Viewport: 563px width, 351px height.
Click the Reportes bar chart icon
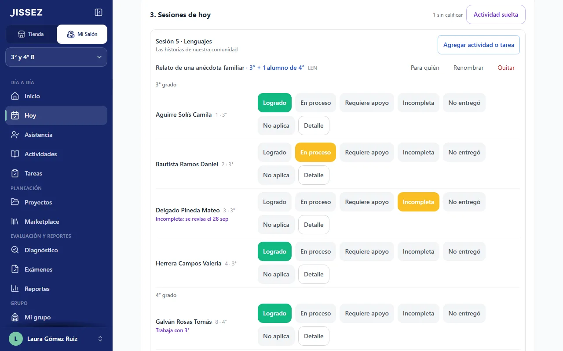[x=15, y=289]
